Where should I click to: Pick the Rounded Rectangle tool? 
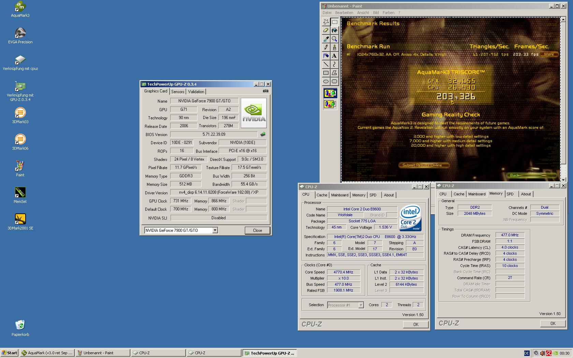pyautogui.click(x=335, y=81)
